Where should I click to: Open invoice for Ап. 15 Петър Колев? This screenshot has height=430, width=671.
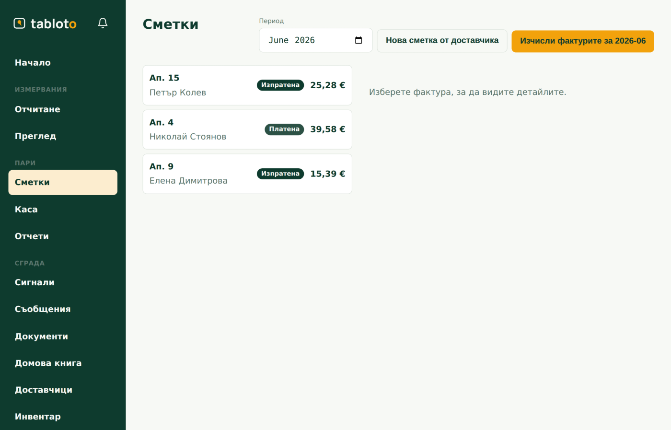[247, 85]
